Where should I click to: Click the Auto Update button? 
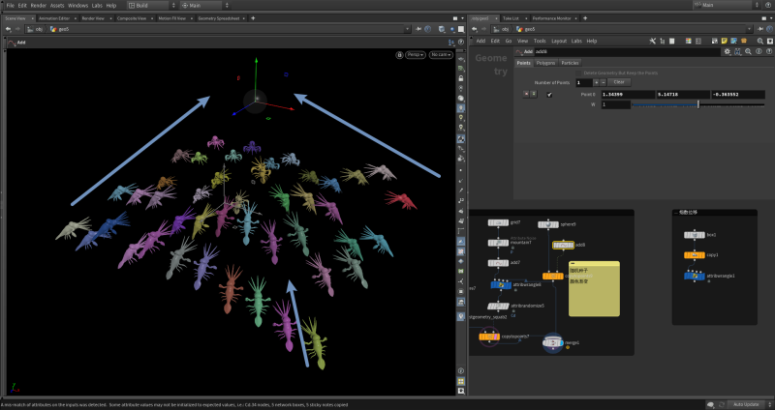744,404
